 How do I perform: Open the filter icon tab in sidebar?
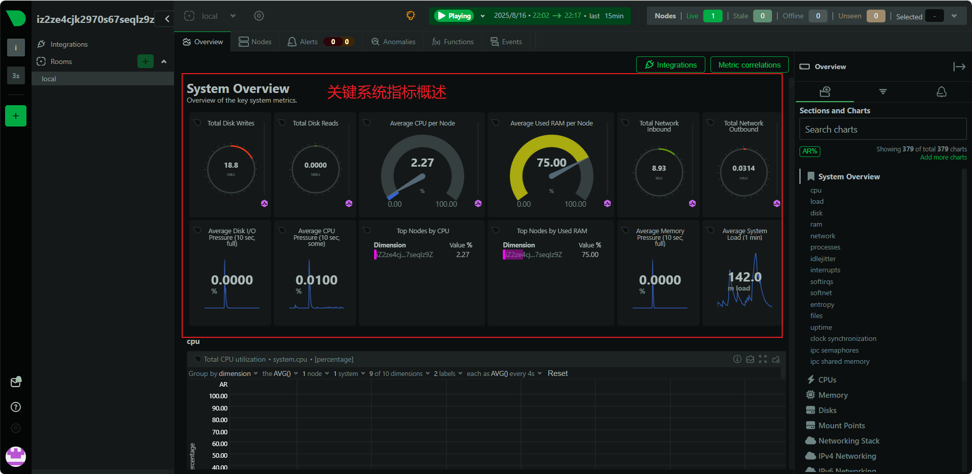coord(883,91)
